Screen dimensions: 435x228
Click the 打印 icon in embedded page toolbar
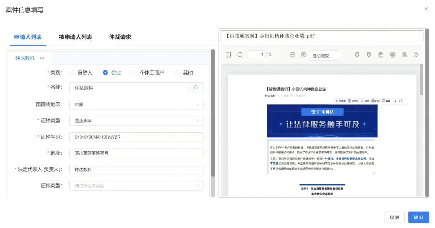click(375, 101)
